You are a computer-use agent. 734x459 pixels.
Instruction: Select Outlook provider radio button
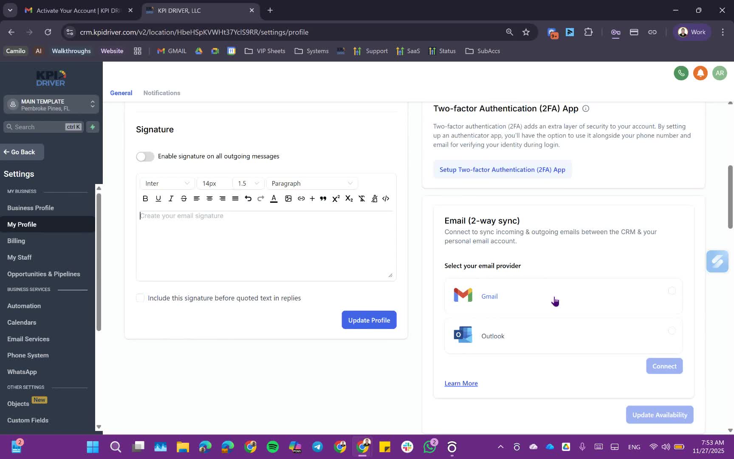(x=672, y=331)
